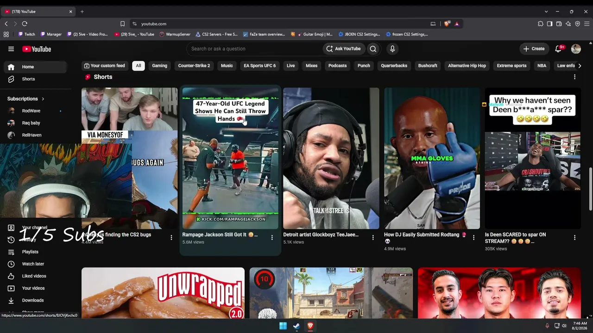Viewport: 593px width, 333px height.
Task: Filter feed by EA Sports UFC 6
Action: [260, 66]
